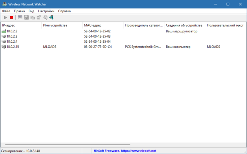The height and width of the screenshot is (154, 247).
Task: Open Advanced Options toolbar icon
Action: click(20, 17)
